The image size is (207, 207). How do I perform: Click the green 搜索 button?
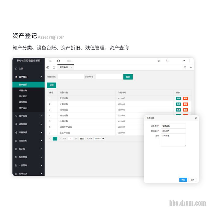pyautogui.click(x=128, y=77)
